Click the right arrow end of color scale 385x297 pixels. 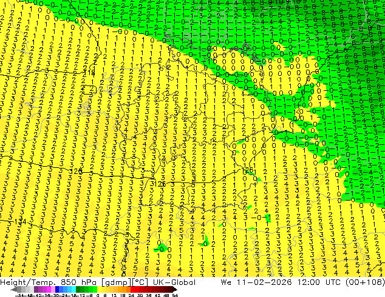pyautogui.click(x=175, y=289)
